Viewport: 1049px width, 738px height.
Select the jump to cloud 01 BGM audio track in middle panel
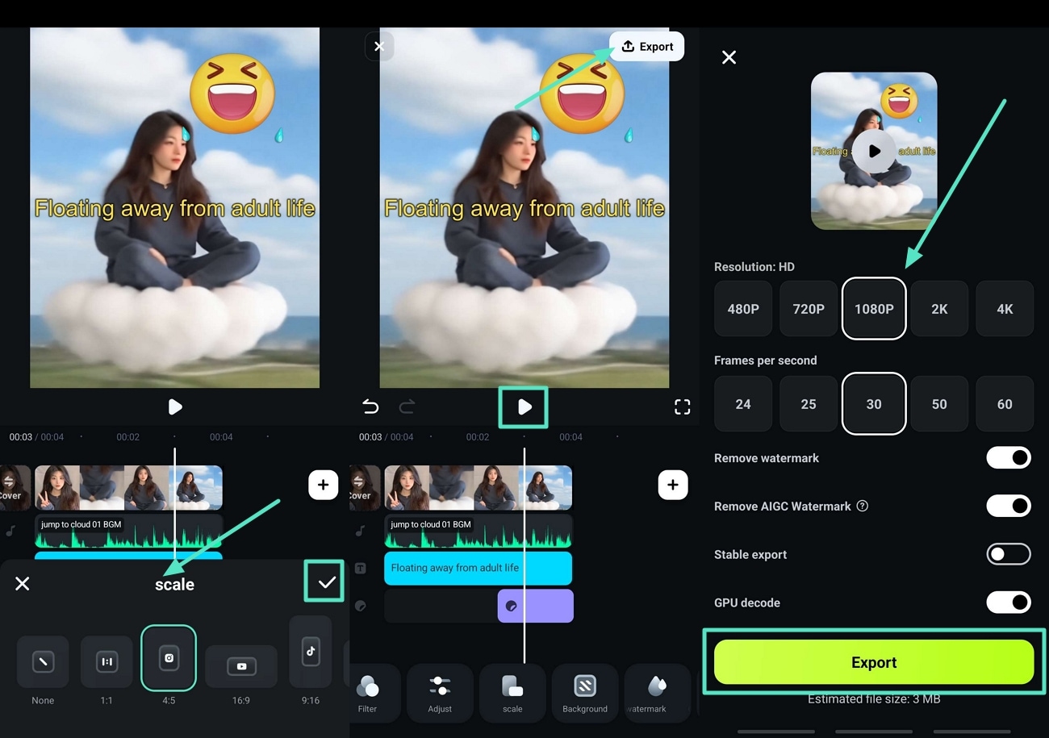(x=478, y=531)
